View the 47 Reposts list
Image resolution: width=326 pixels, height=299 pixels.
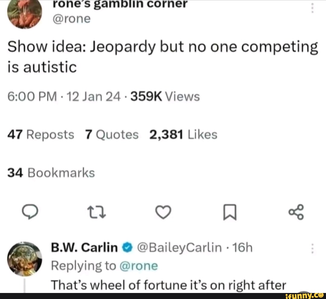click(x=41, y=134)
